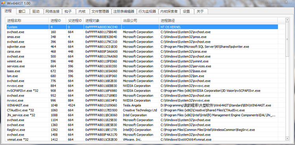Select svchost.exe with process ID 776
The height and width of the screenshot is (145, 295).
[142, 81]
